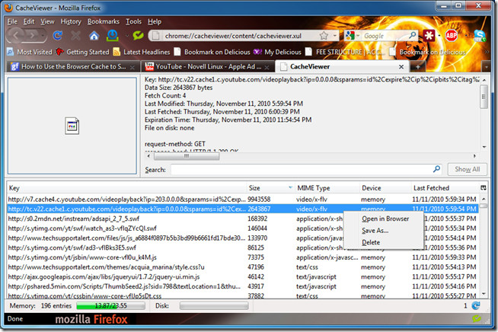Open My Delicious bookmark
The height and width of the screenshot is (332, 498).
(277, 52)
